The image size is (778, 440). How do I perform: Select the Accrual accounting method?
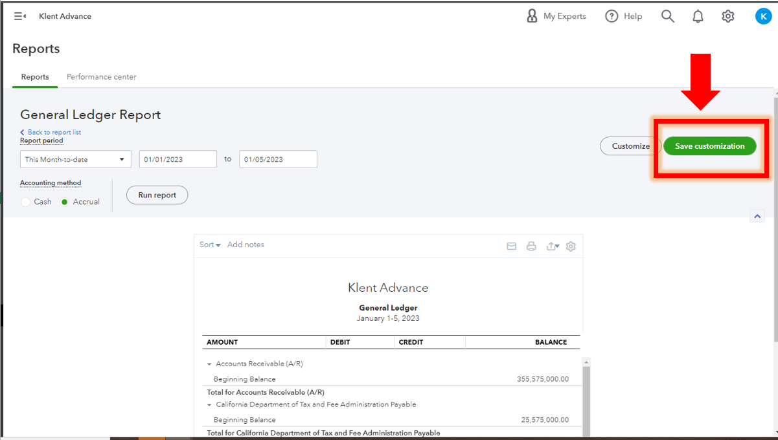tap(65, 201)
